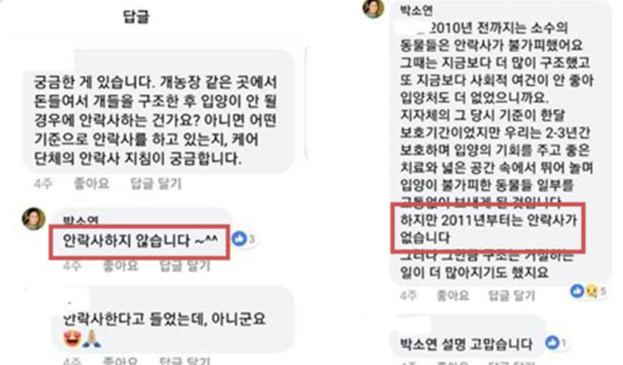Screen dimensions: 623x365
Task: Click 좋아요 under the 궁금한 게 있습니다 question
Action: point(91,183)
